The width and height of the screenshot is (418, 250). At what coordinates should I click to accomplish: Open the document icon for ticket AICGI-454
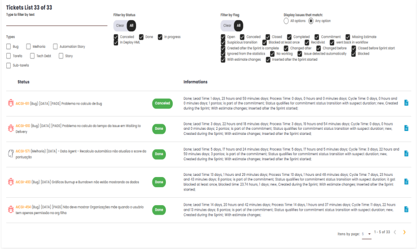pyautogui.click(x=406, y=210)
